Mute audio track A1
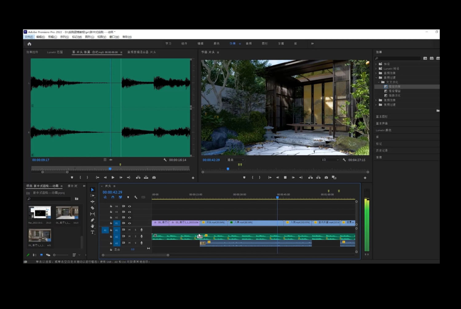This screenshot has height=309, width=461. pos(129,230)
